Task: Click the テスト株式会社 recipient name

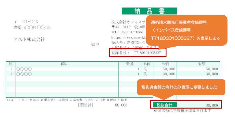Action: (x=29, y=39)
